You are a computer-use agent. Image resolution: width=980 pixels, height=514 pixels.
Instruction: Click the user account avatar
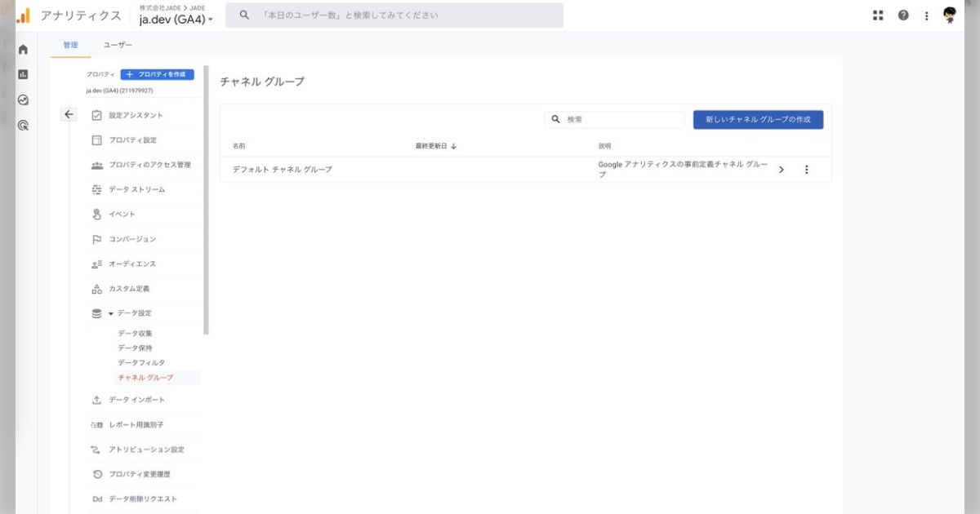pyautogui.click(x=950, y=16)
